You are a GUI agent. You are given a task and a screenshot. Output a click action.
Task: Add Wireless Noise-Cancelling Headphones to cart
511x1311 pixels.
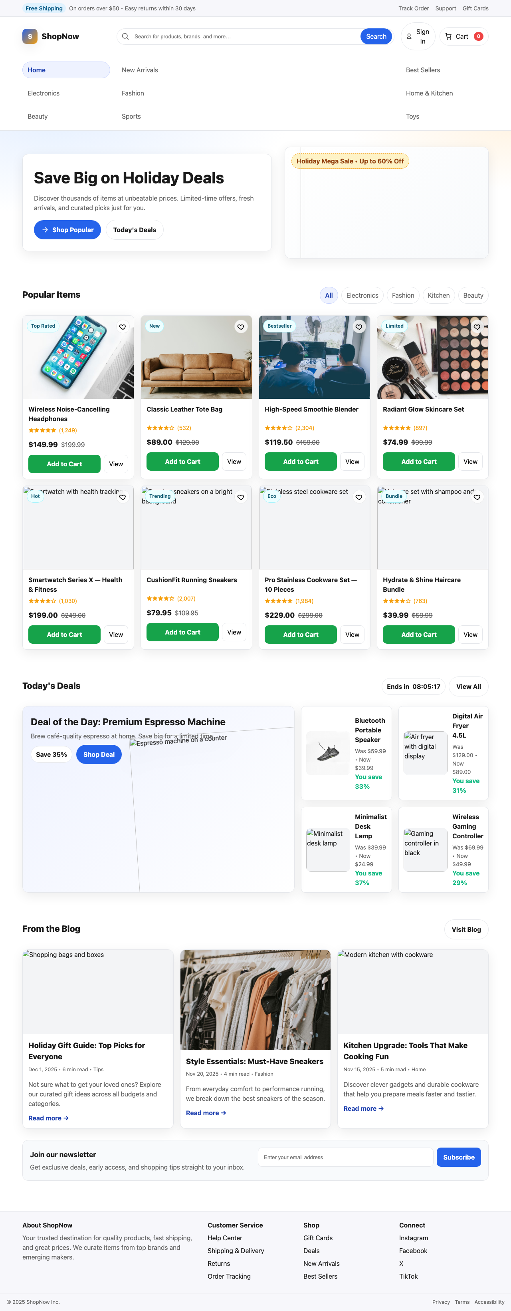pos(65,464)
